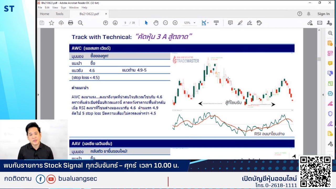Add a sticky note comment
This screenshot has width=336, height=189.
[230, 23]
